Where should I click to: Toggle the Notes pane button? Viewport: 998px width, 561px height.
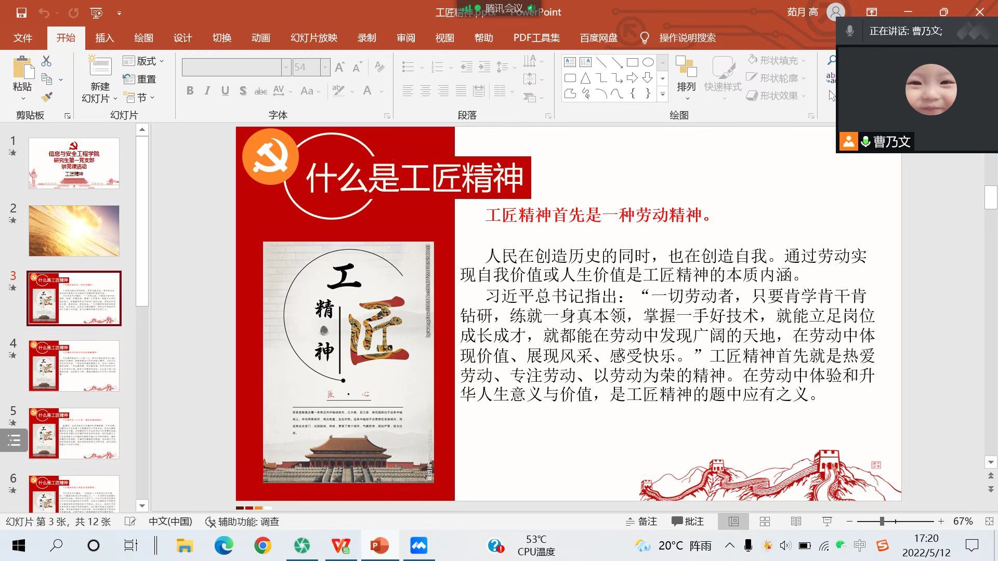(641, 522)
